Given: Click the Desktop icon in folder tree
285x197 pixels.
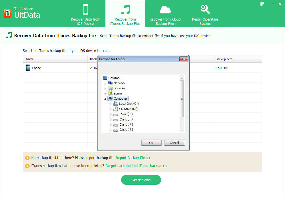Looking at the screenshot, I should [105, 78].
